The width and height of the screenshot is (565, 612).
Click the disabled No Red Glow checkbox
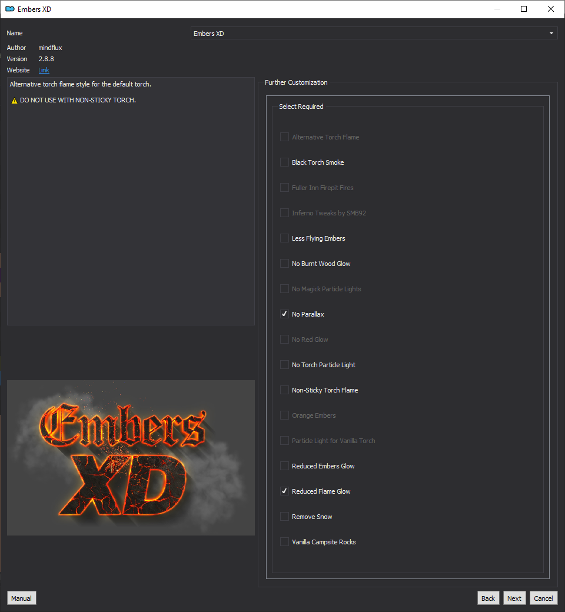(x=284, y=340)
